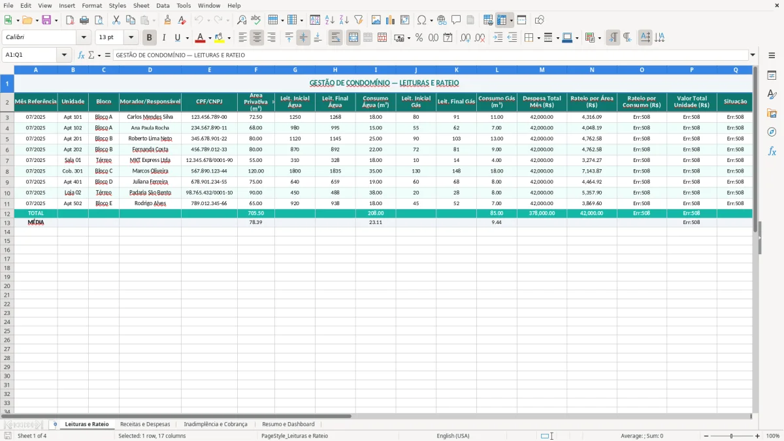The image size is (784, 441).
Task: Toggle Underline formatting
Action: click(177, 38)
